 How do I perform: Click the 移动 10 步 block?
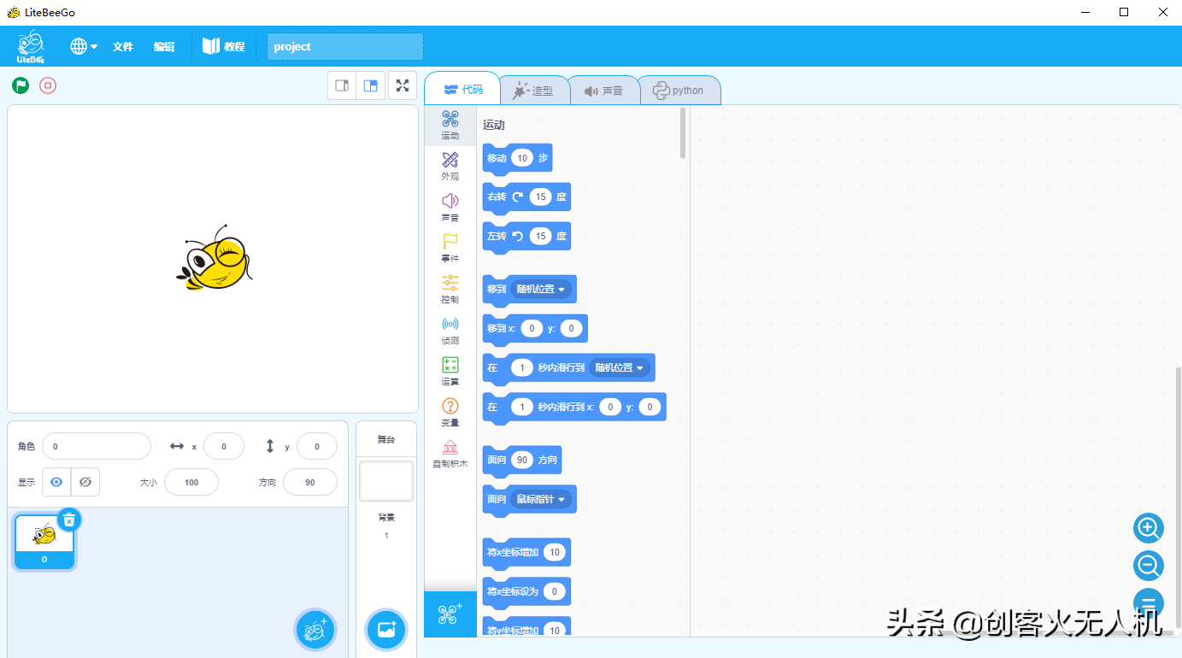517,158
